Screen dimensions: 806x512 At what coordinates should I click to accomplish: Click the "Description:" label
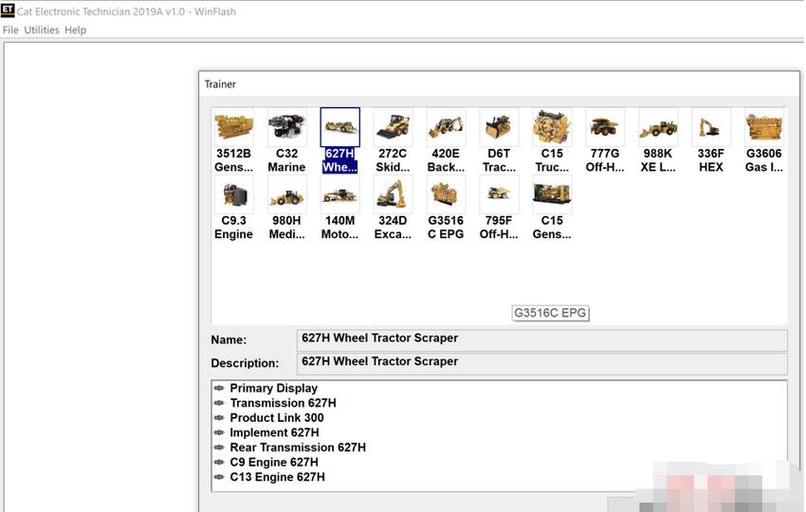tap(245, 363)
